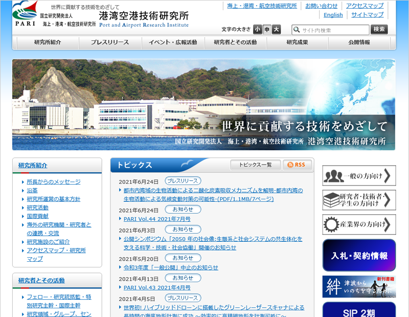Click the PARI logo icon
409x317 pixels.
25,14
